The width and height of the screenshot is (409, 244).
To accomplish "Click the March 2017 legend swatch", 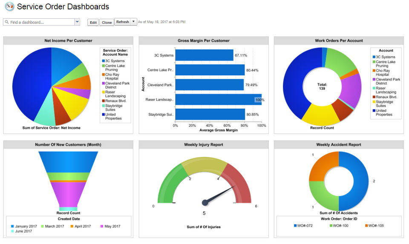I will click(42, 226).
